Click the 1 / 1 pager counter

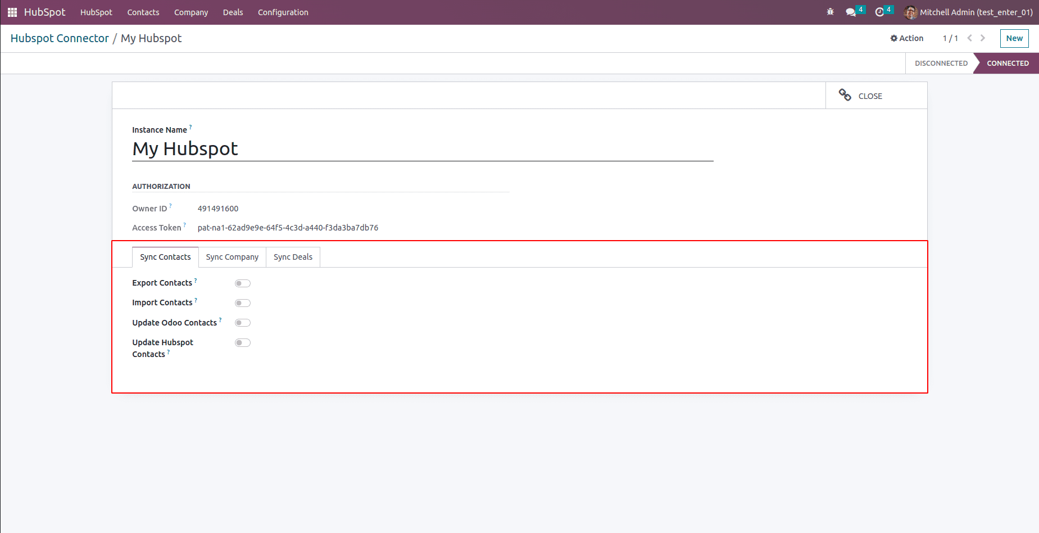[950, 38]
